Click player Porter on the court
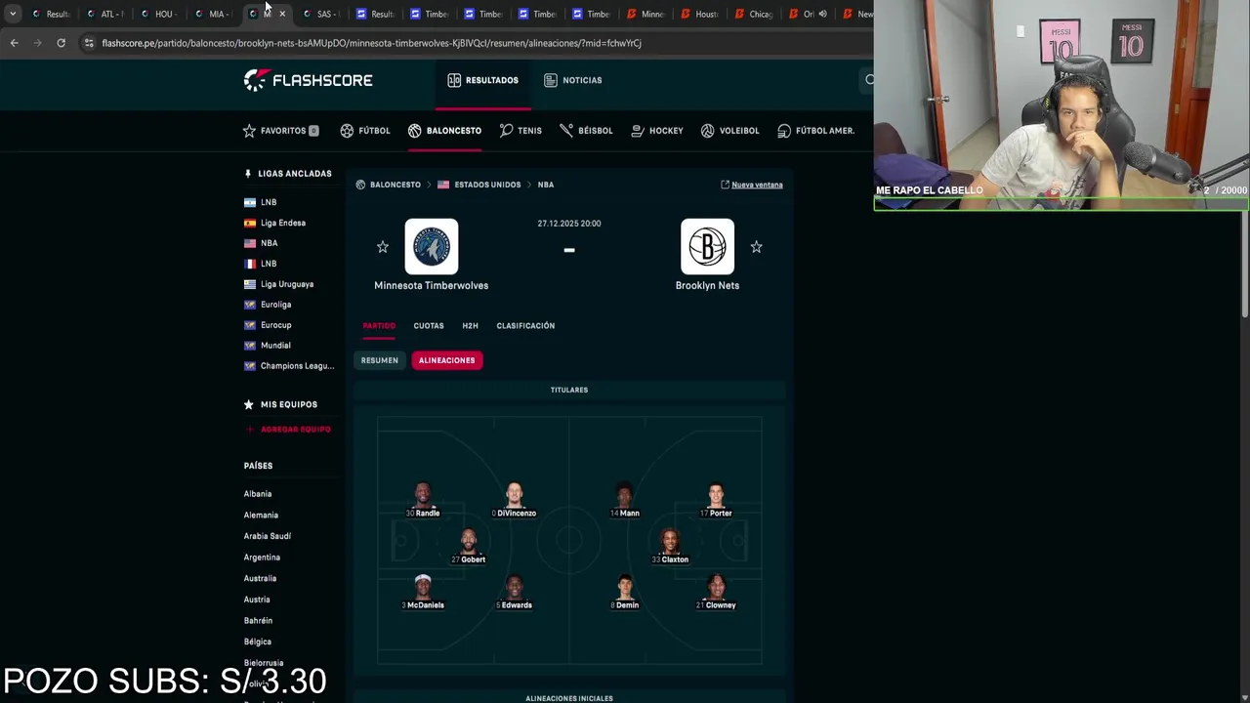The height and width of the screenshot is (703, 1250). coord(716,499)
